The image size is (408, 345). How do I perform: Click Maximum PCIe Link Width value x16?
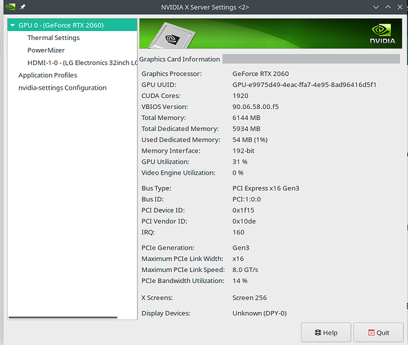pos(237,259)
